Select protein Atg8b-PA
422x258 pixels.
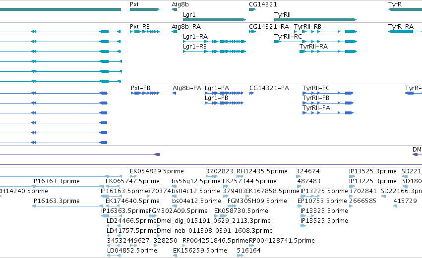[x=187, y=89]
